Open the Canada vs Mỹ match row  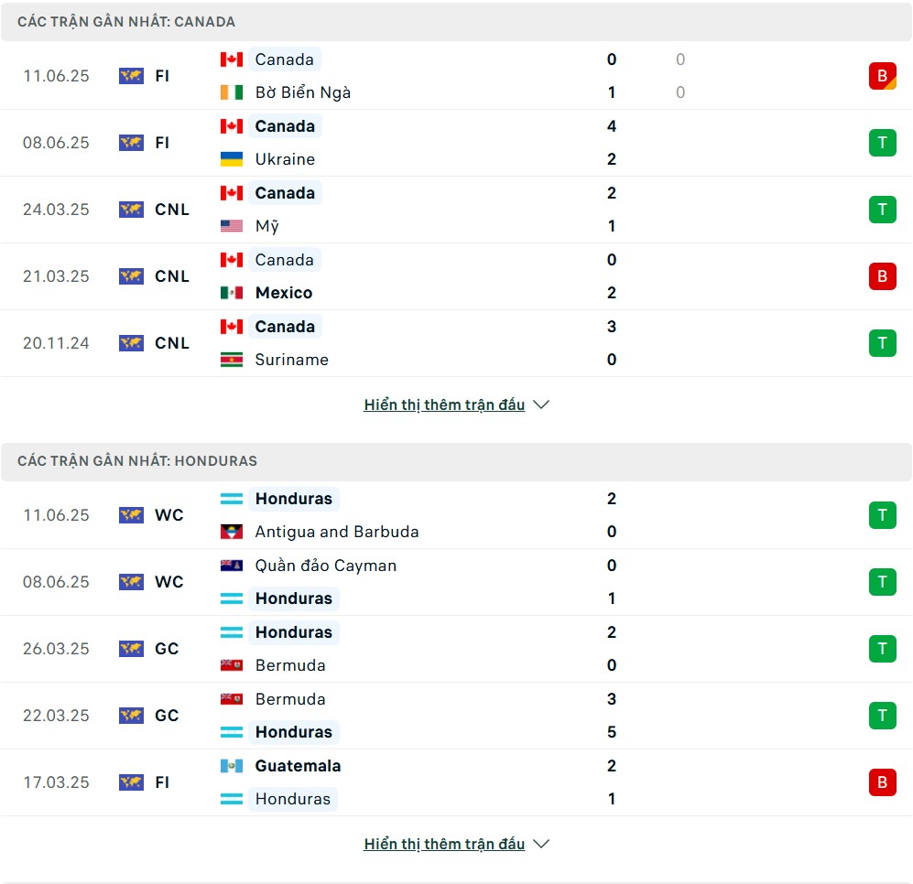(x=456, y=210)
